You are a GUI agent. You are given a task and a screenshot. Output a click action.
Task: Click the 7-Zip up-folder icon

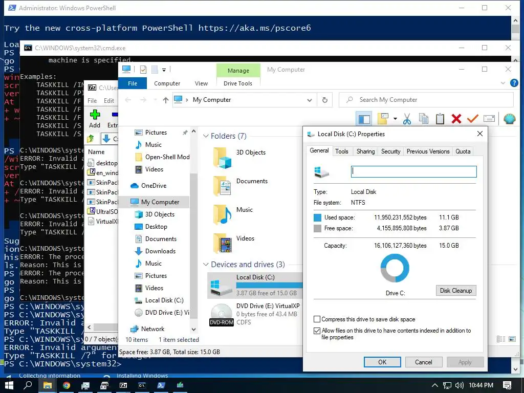[91, 138]
